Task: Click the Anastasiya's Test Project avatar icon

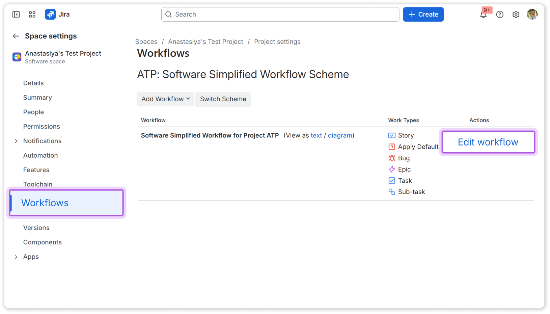Action: click(17, 57)
